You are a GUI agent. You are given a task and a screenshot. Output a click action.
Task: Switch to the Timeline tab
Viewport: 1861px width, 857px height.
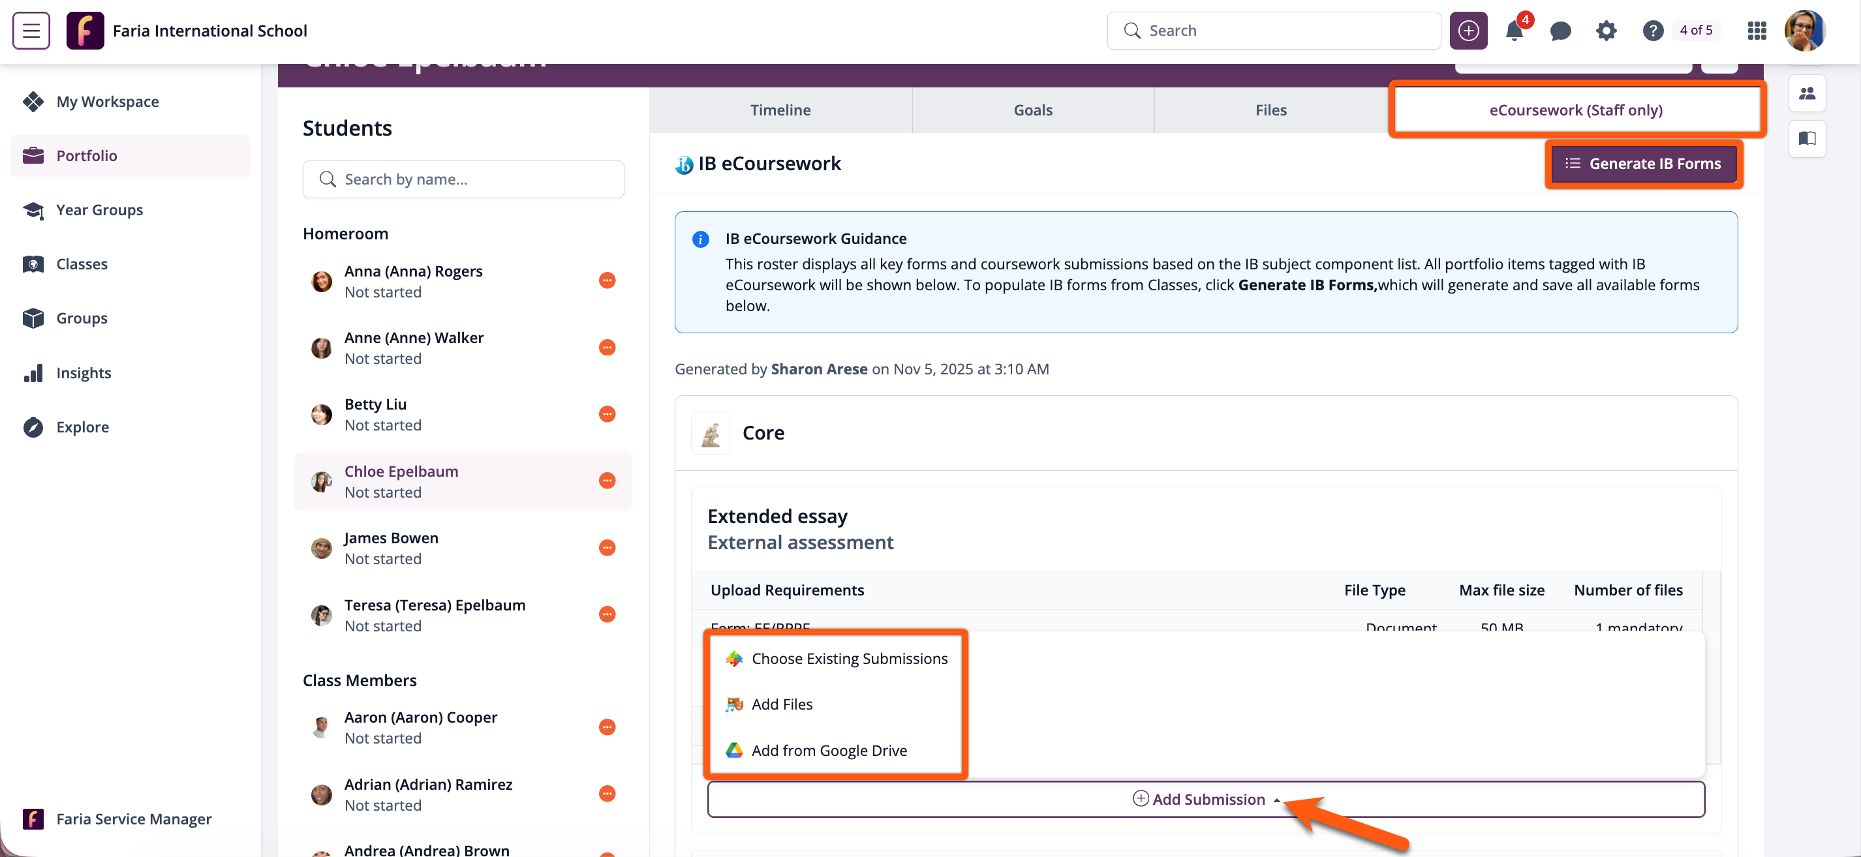click(x=780, y=110)
